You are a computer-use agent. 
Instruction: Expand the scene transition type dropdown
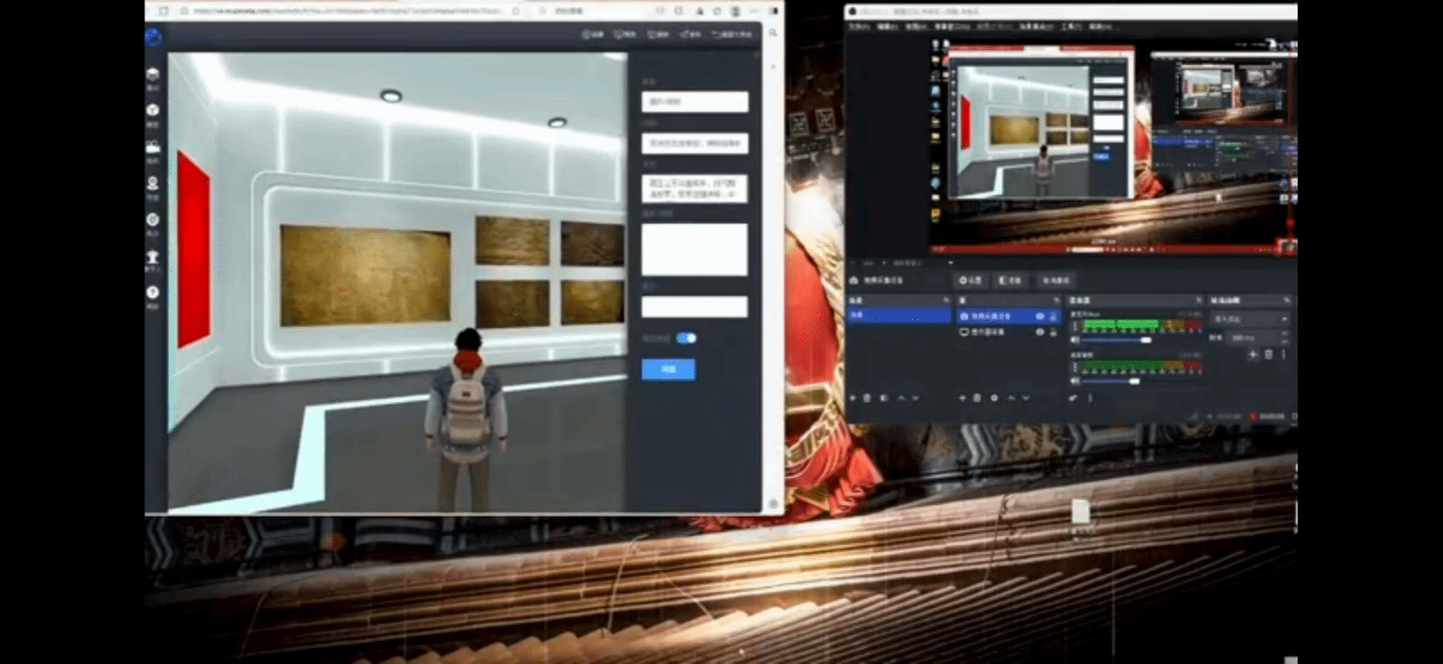click(1250, 319)
